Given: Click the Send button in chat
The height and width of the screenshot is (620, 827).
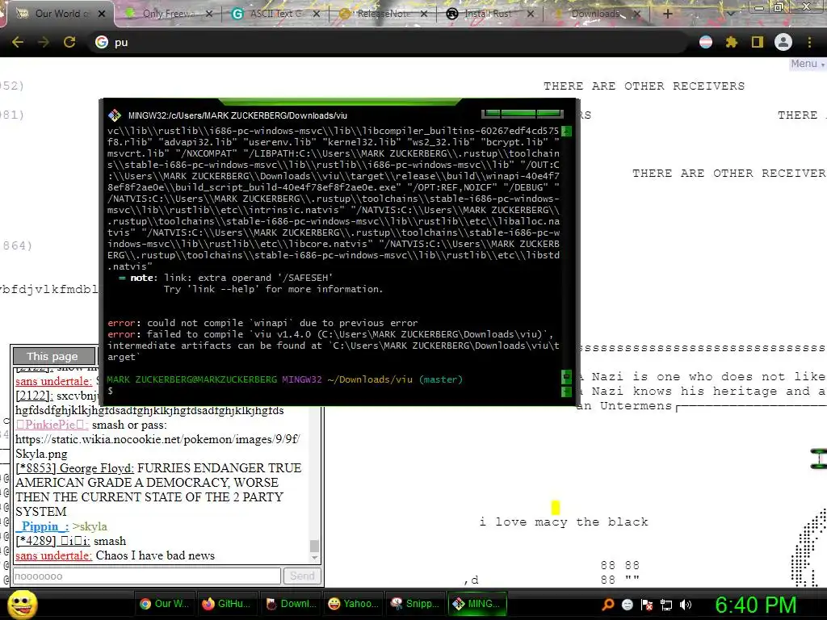Looking at the screenshot, I should click(x=302, y=576).
